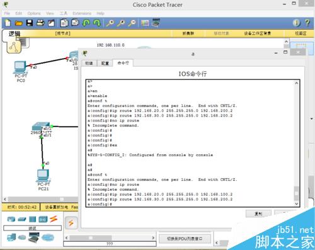
Task: Open a file with the folder icon
Action: [x=19, y=23]
